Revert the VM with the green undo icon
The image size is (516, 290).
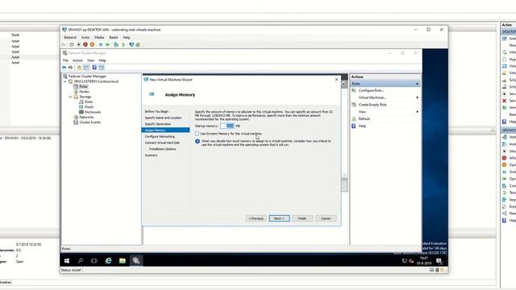pos(123,44)
